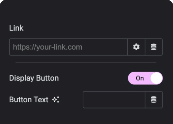Generate button text with AI stars icon

click(56, 100)
